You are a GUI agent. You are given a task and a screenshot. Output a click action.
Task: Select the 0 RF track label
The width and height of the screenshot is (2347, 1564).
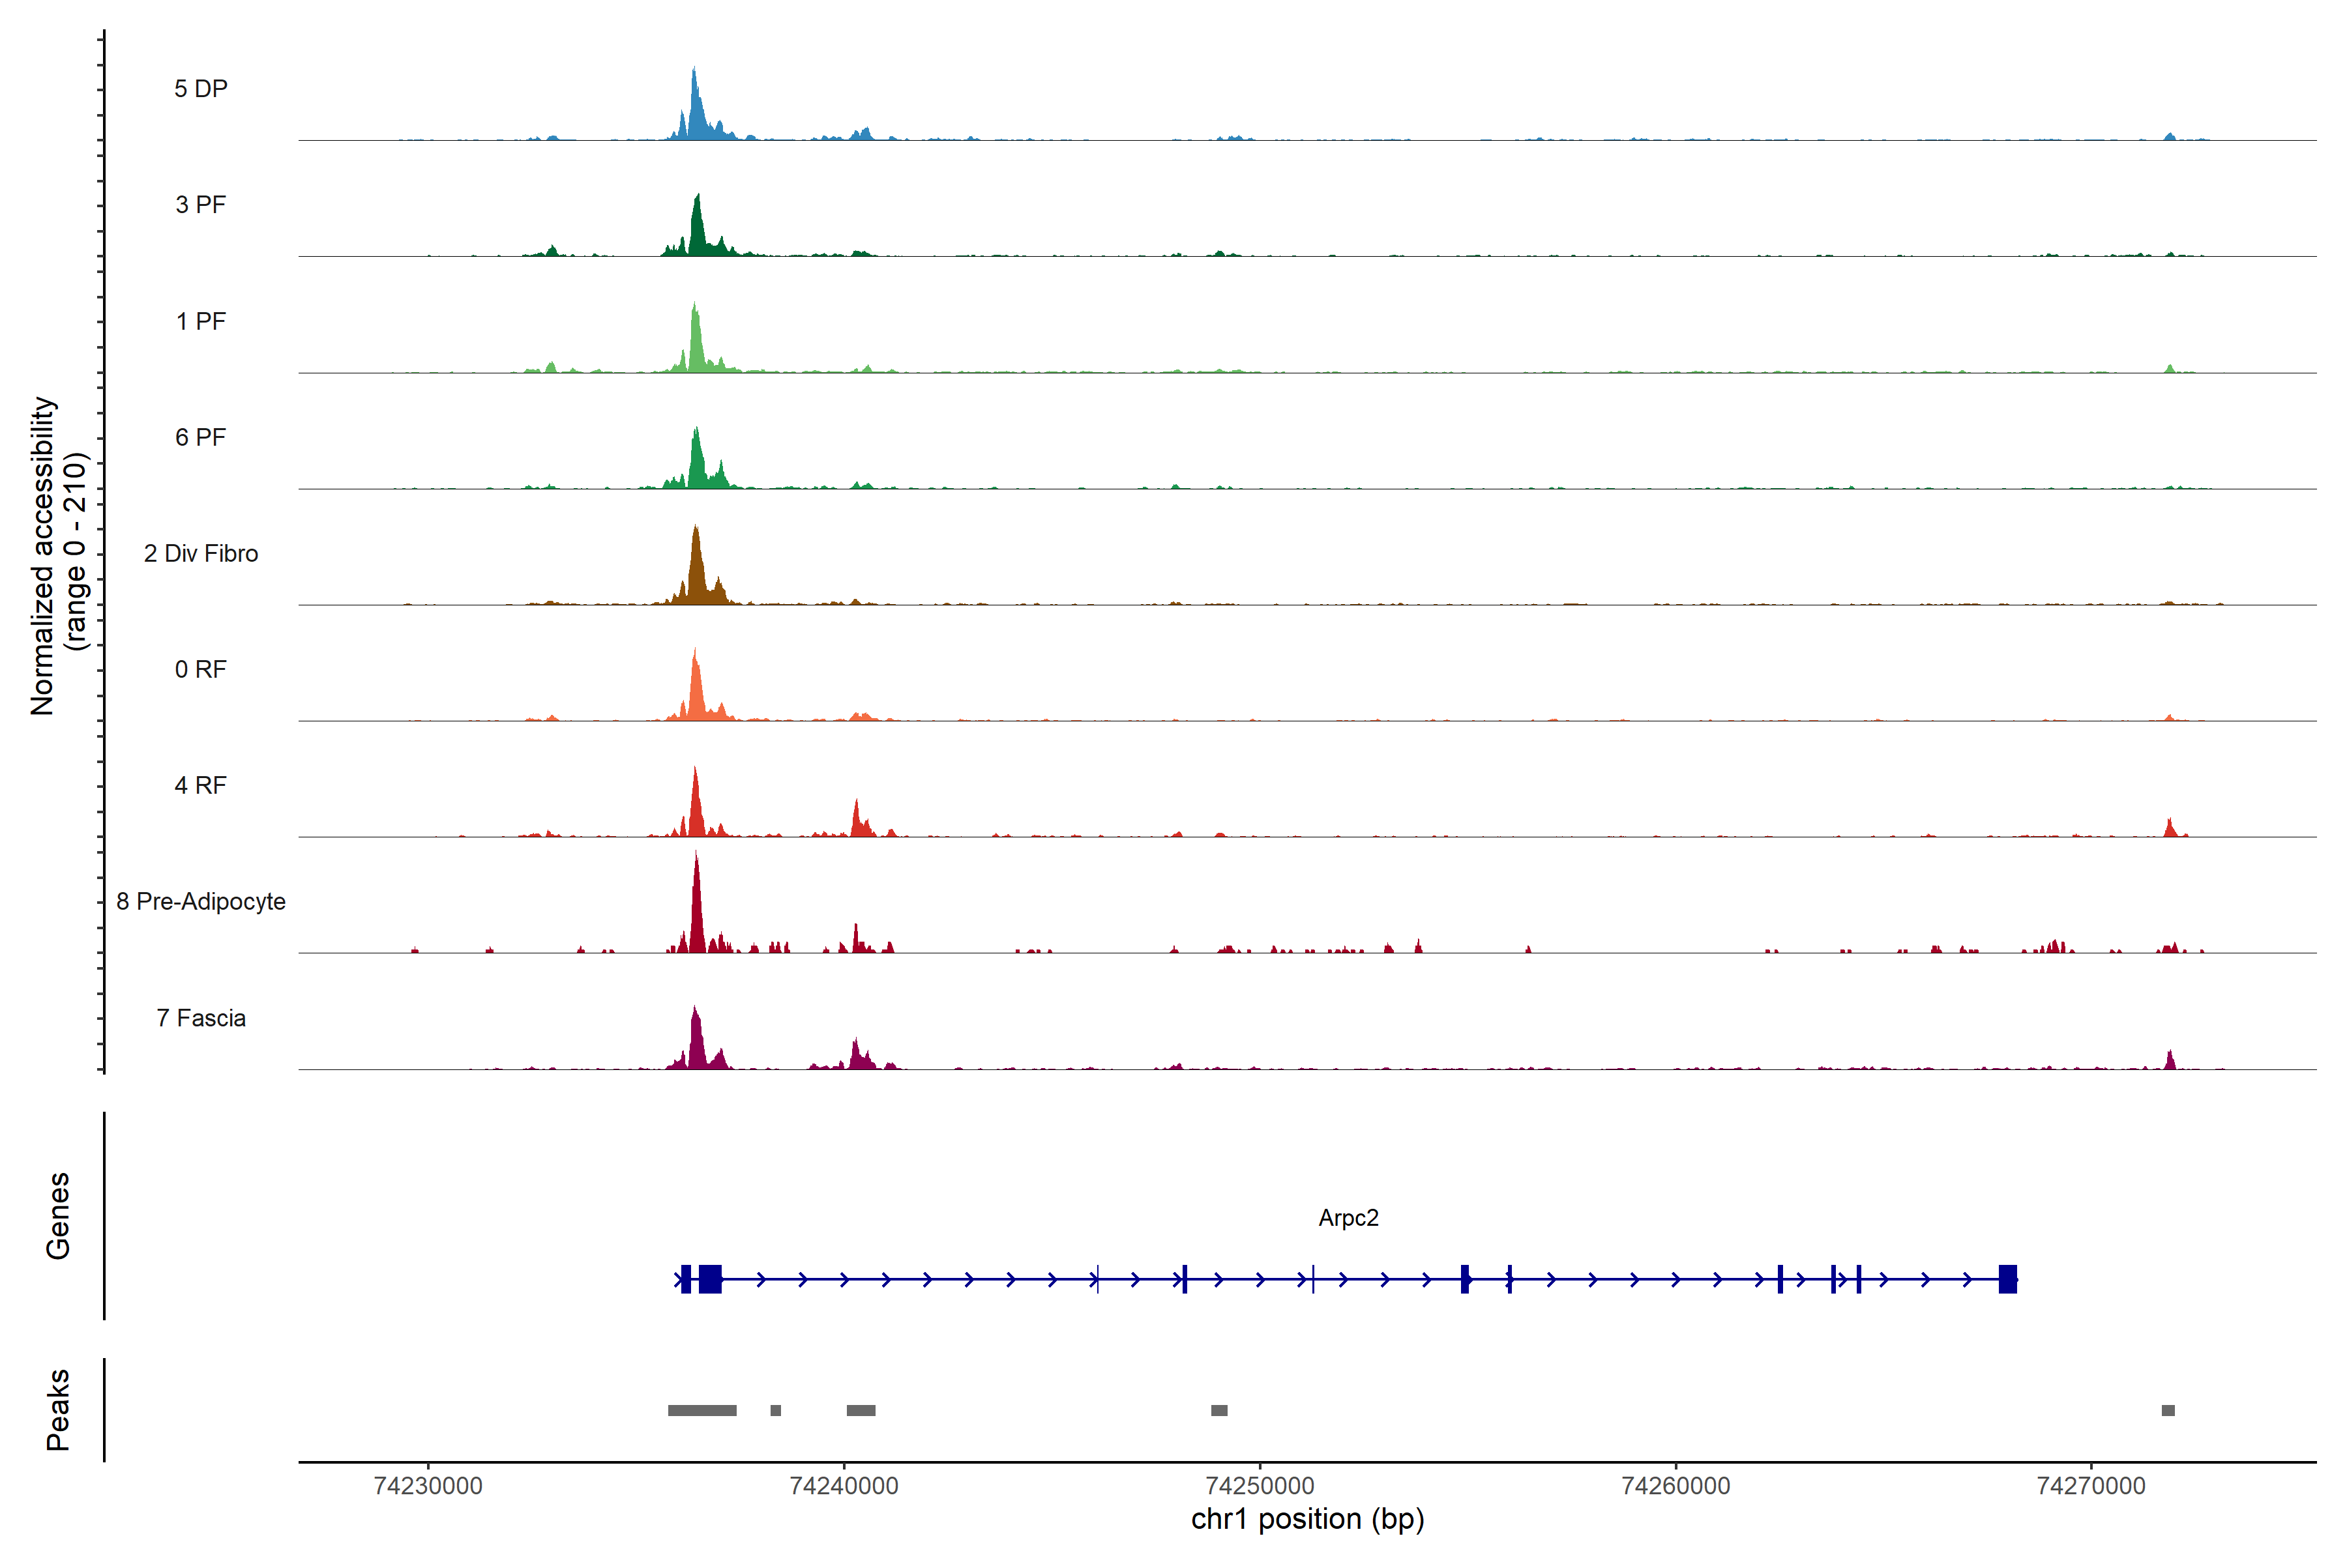click(201, 669)
